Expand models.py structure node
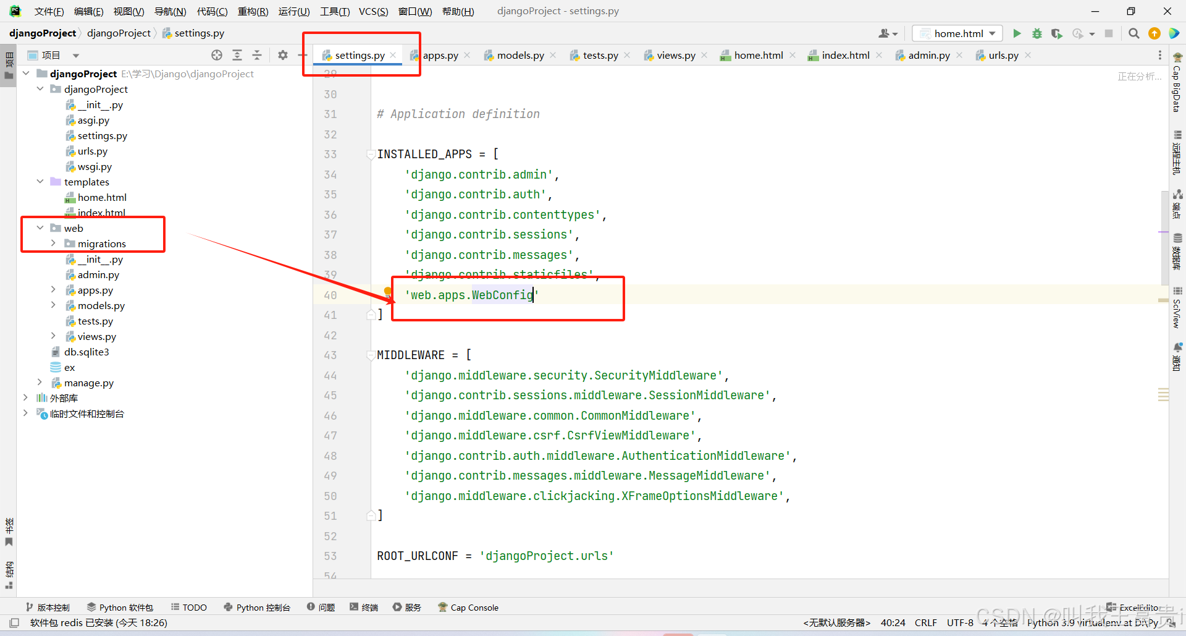 pos(53,305)
